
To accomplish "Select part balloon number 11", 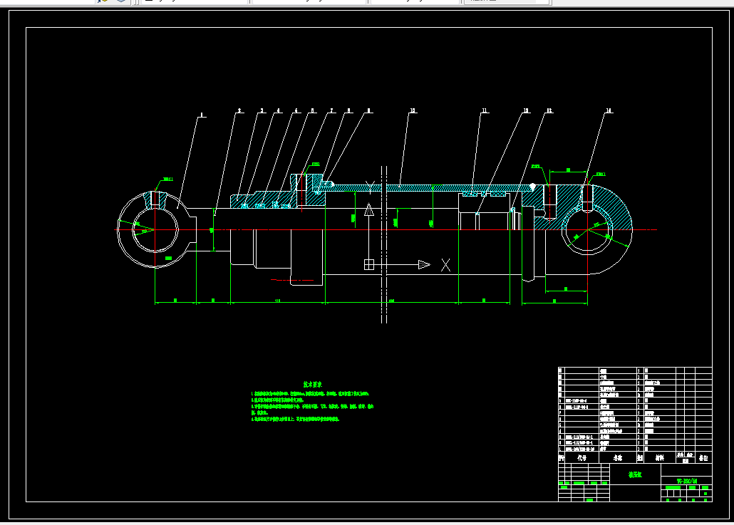I will tap(485, 111).
